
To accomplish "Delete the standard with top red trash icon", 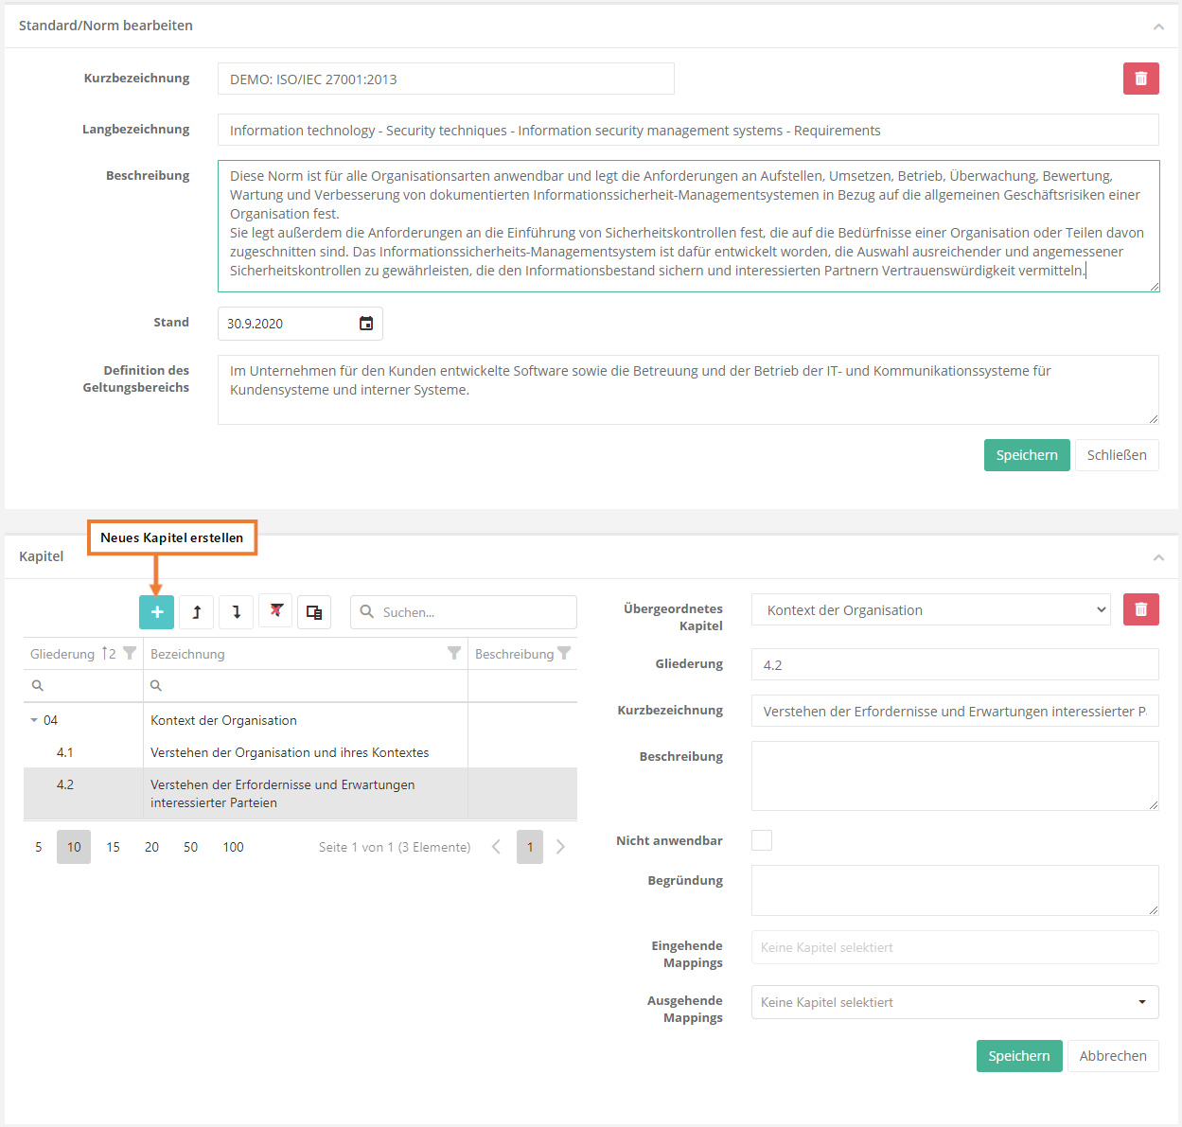I will click(1140, 79).
